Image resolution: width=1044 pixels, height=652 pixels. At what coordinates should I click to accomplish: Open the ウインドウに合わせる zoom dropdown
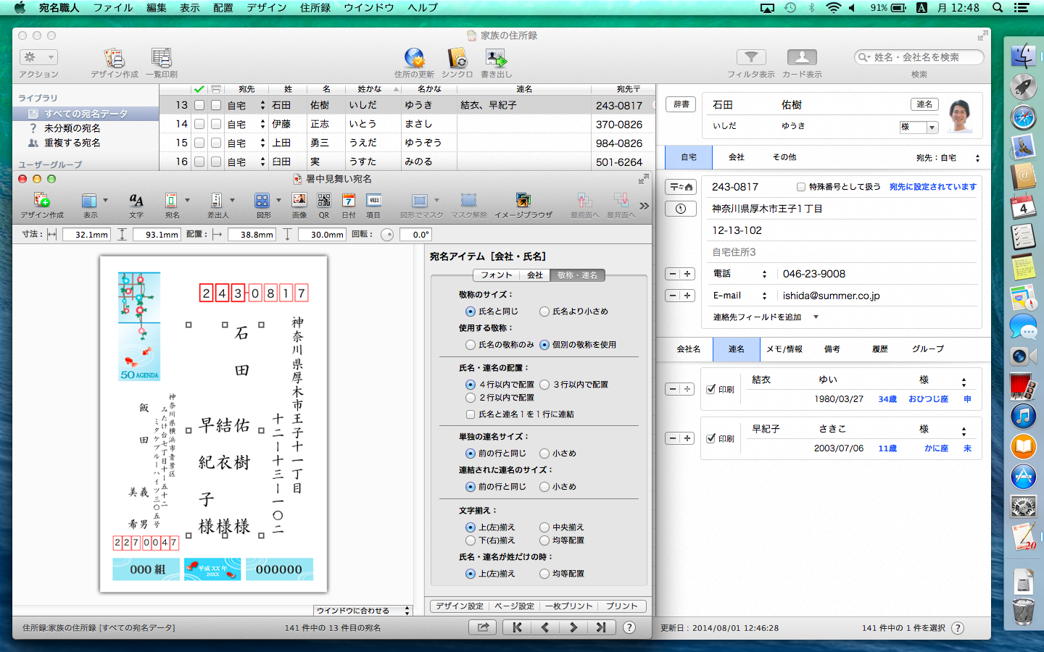(362, 611)
